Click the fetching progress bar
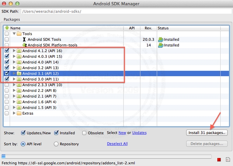 [106, 156]
